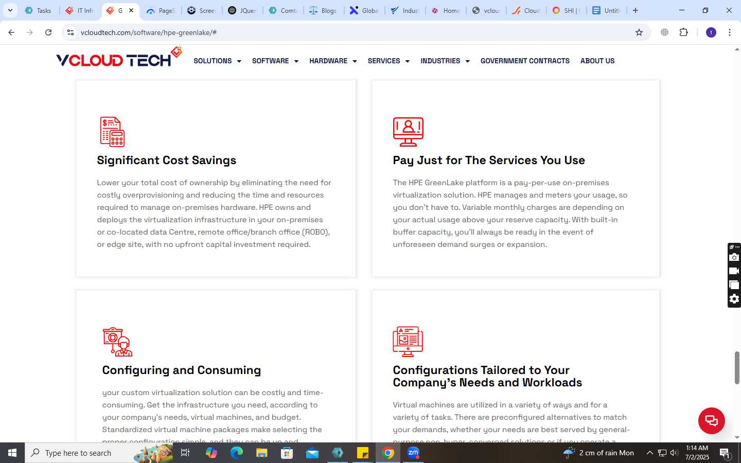Open Microsoft Edge from the taskbar
This screenshot has width=741, height=463.
pyautogui.click(x=237, y=453)
